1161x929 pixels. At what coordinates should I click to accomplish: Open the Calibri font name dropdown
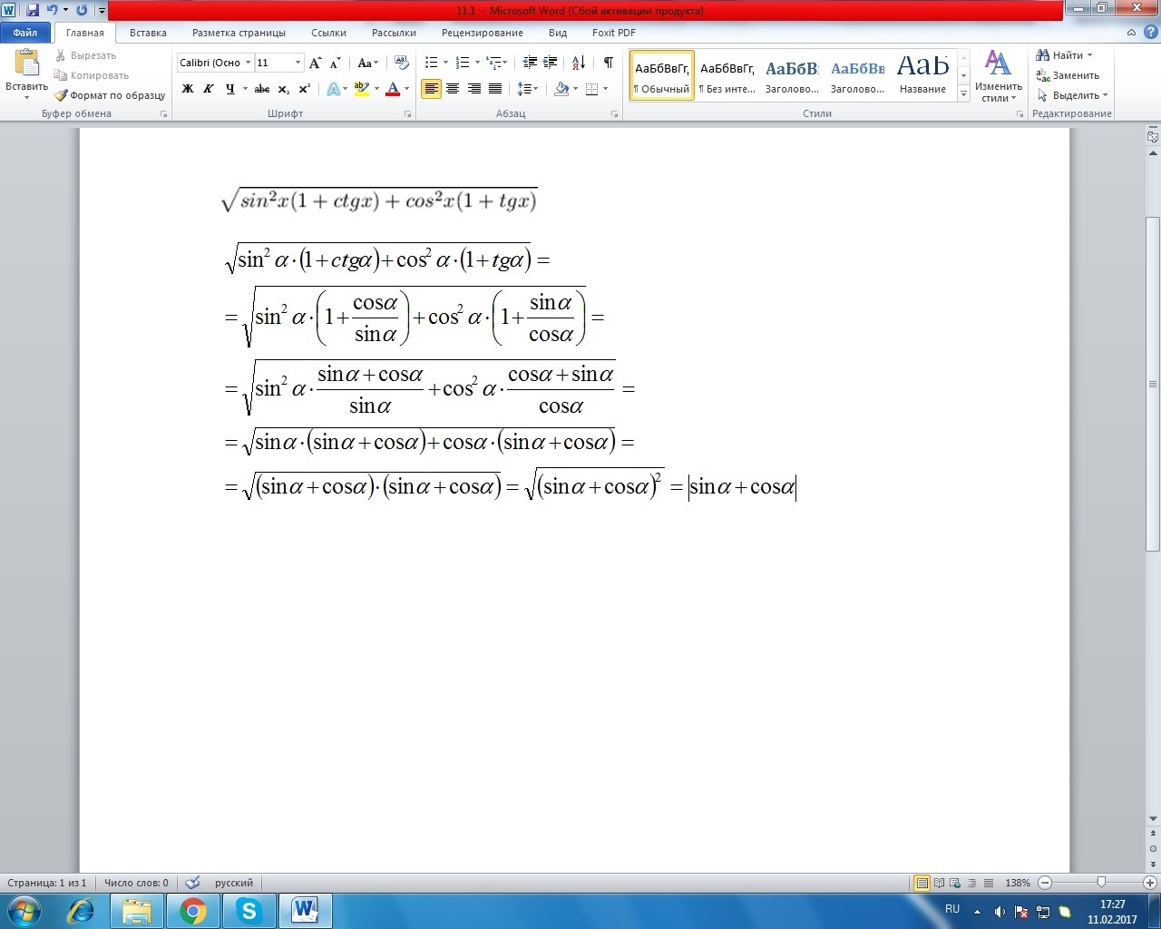click(x=248, y=63)
